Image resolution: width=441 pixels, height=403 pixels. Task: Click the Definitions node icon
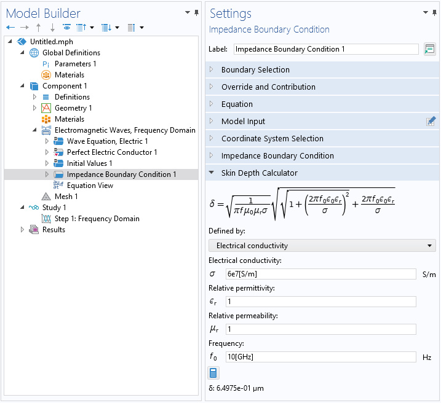(x=46, y=97)
